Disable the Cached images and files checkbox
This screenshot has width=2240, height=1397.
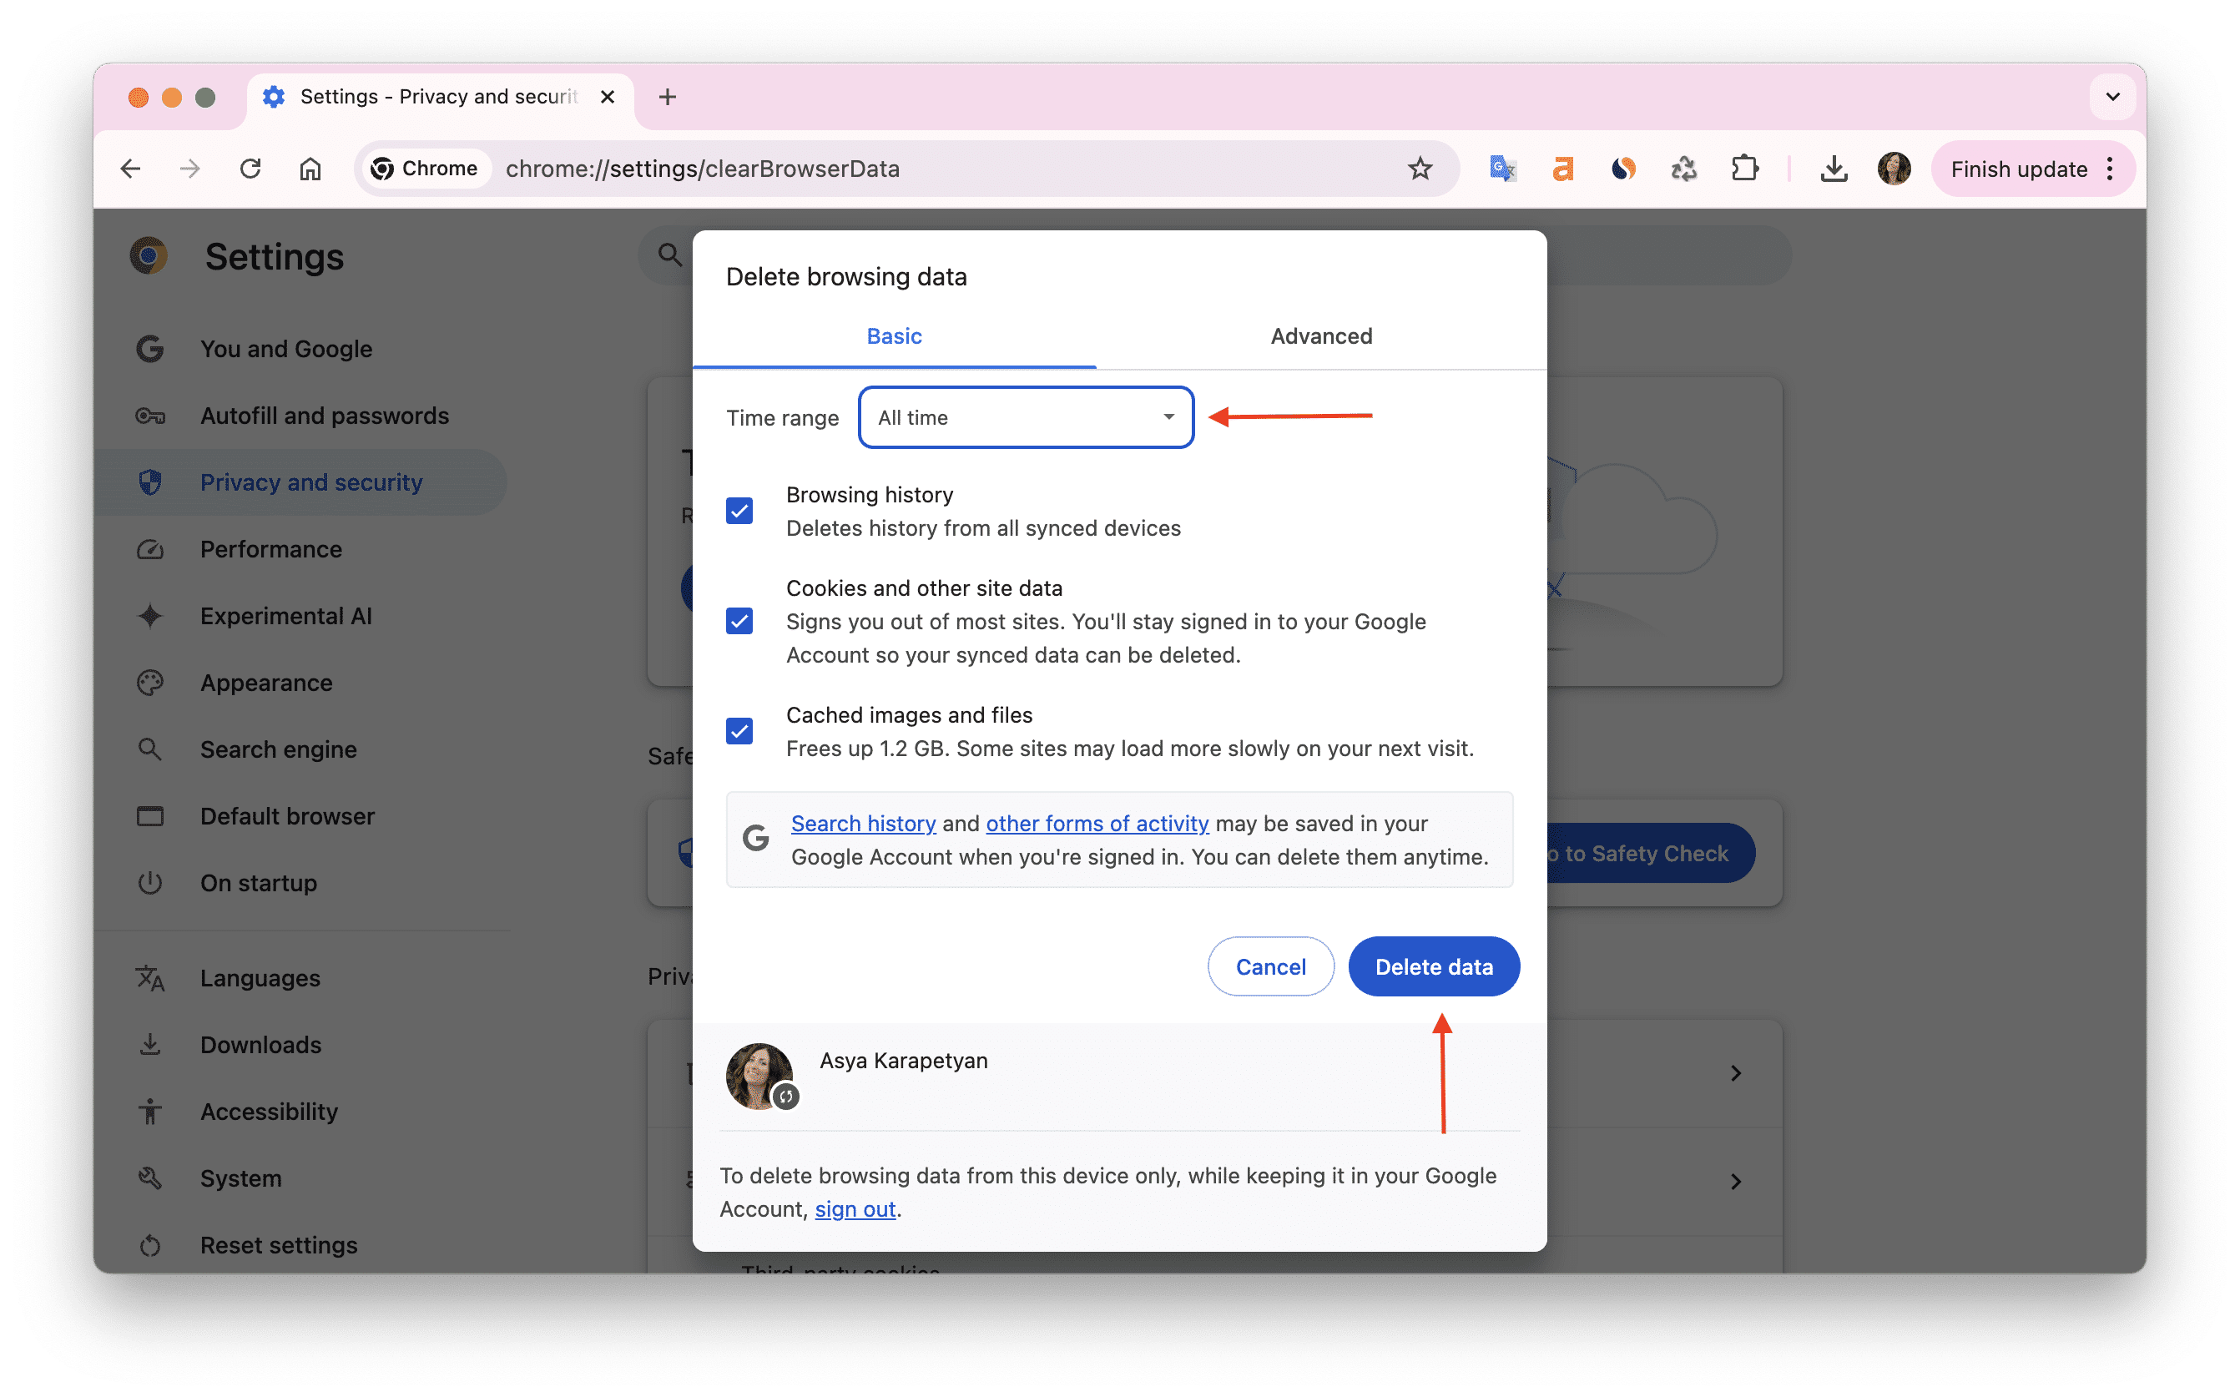click(x=740, y=731)
